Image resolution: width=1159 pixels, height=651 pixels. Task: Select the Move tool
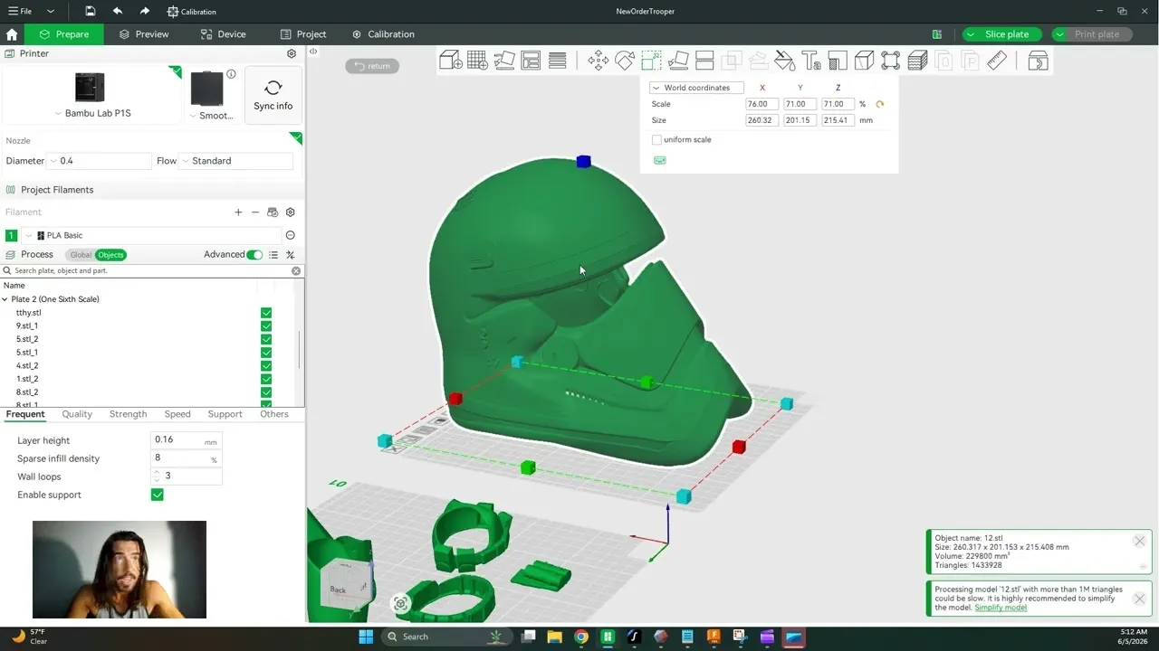[598, 61]
